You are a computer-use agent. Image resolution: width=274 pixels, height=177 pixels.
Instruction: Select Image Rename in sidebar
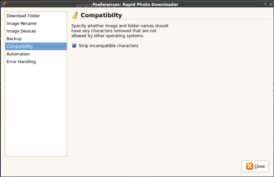coord(36,24)
